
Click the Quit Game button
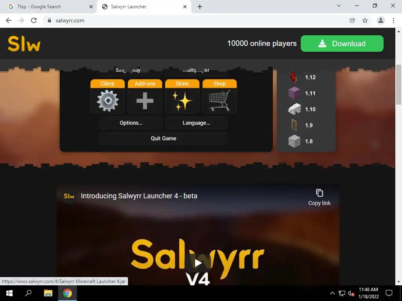[164, 138]
